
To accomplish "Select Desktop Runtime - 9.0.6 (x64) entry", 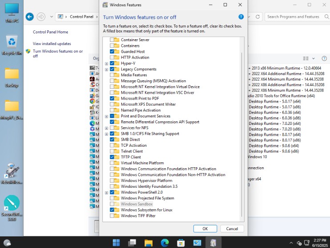I will [274, 146].
